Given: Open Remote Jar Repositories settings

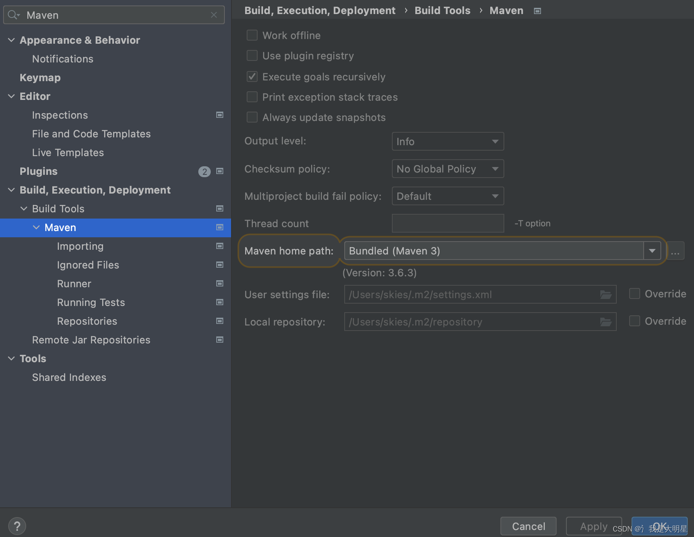Looking at the screenshot, I should (x=91, y=340).
